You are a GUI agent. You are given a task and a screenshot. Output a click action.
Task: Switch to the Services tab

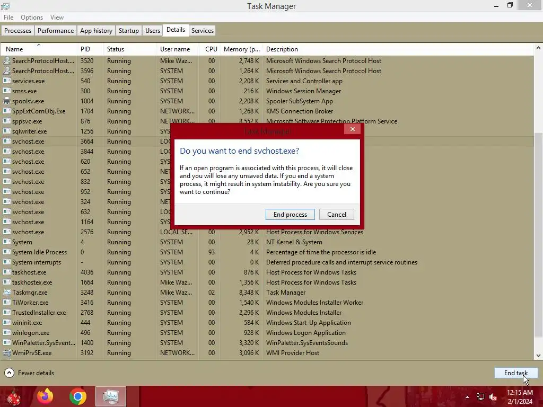pos(202,30)
